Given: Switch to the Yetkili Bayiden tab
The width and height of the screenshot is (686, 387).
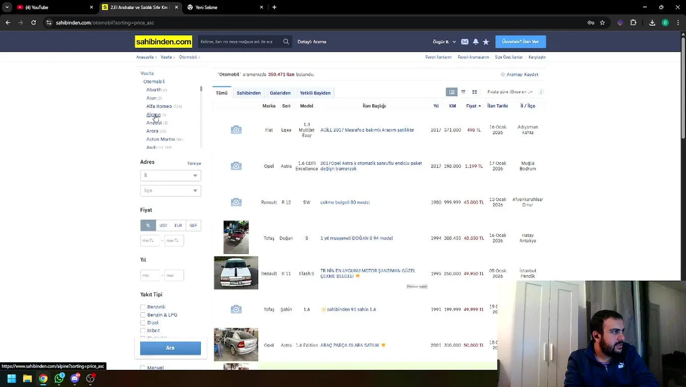Looking at the screenshot, I should (x=315, y=93).
